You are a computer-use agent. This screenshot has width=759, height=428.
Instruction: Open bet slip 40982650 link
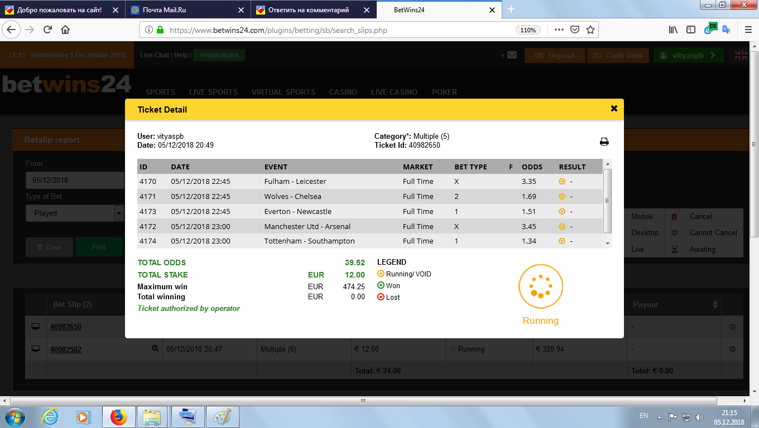coord(66,327)
